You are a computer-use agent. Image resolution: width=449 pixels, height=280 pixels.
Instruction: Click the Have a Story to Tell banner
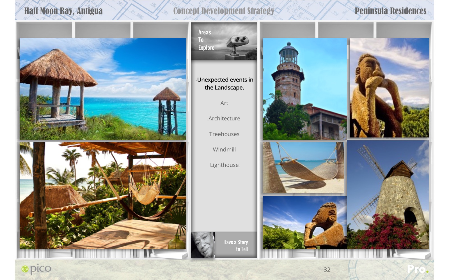coord(236,245)
